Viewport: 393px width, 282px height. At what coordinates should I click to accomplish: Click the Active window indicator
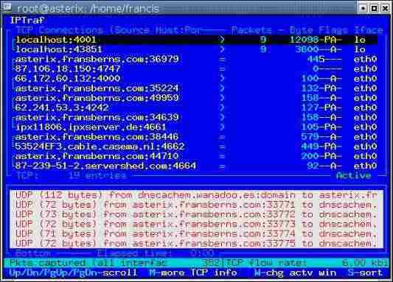[x=353, y=175]
